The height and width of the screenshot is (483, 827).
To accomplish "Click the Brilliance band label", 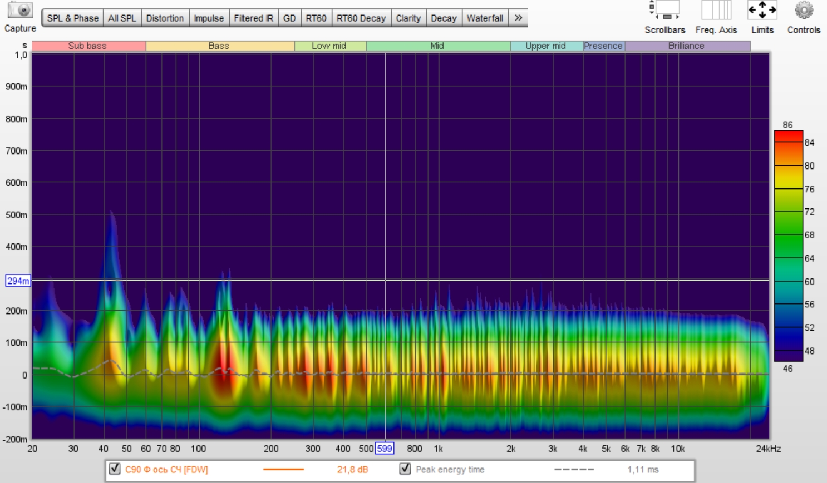I will (x=687, y=46).
